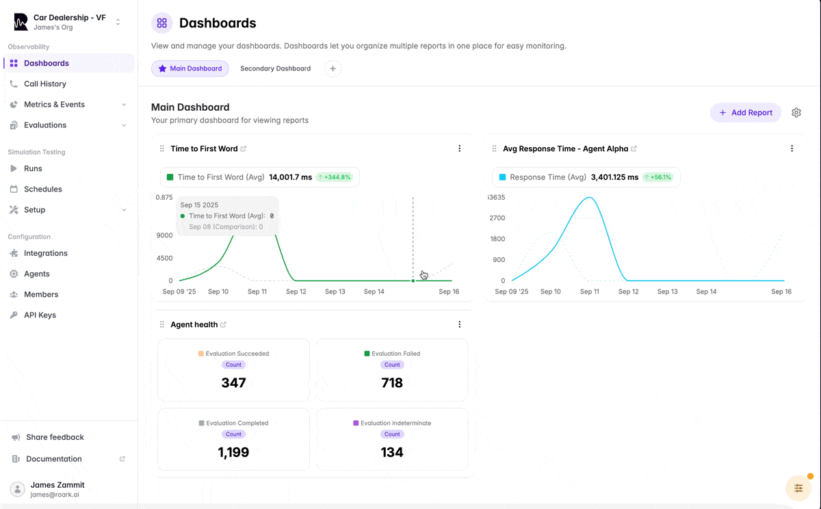Click Avg Response Time drag handle
This screenshot has width=821, height=509.
(x=495, y=148)
